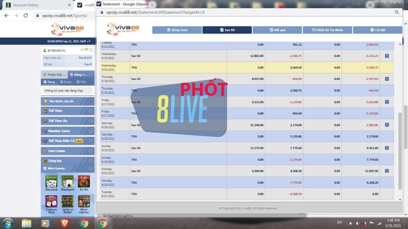Open the Kết quả tab
The width and height of the screenshot is (408, 229).
(x=277, y=30)
